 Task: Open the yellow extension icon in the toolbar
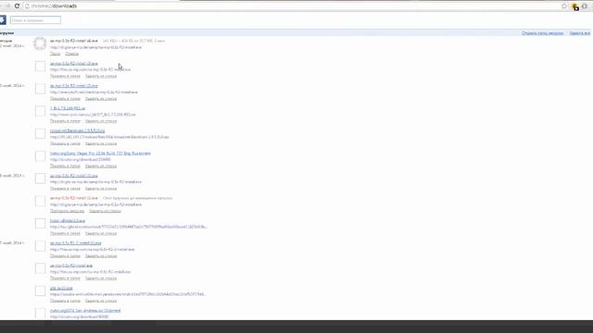(x=575, y=6)
